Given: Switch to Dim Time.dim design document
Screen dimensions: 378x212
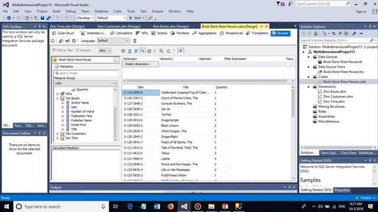Looking at the screenshot, I should (67, 26).
